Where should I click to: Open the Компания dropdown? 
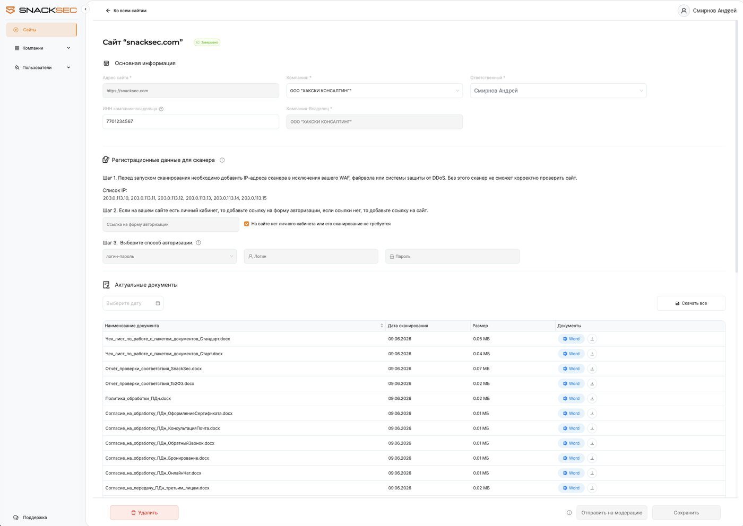point(374,91)
